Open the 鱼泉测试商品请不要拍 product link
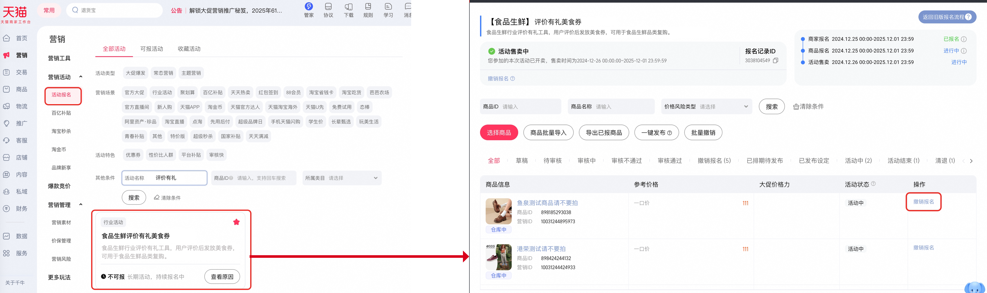Screen dimensions: 987x293 (547, 203)
